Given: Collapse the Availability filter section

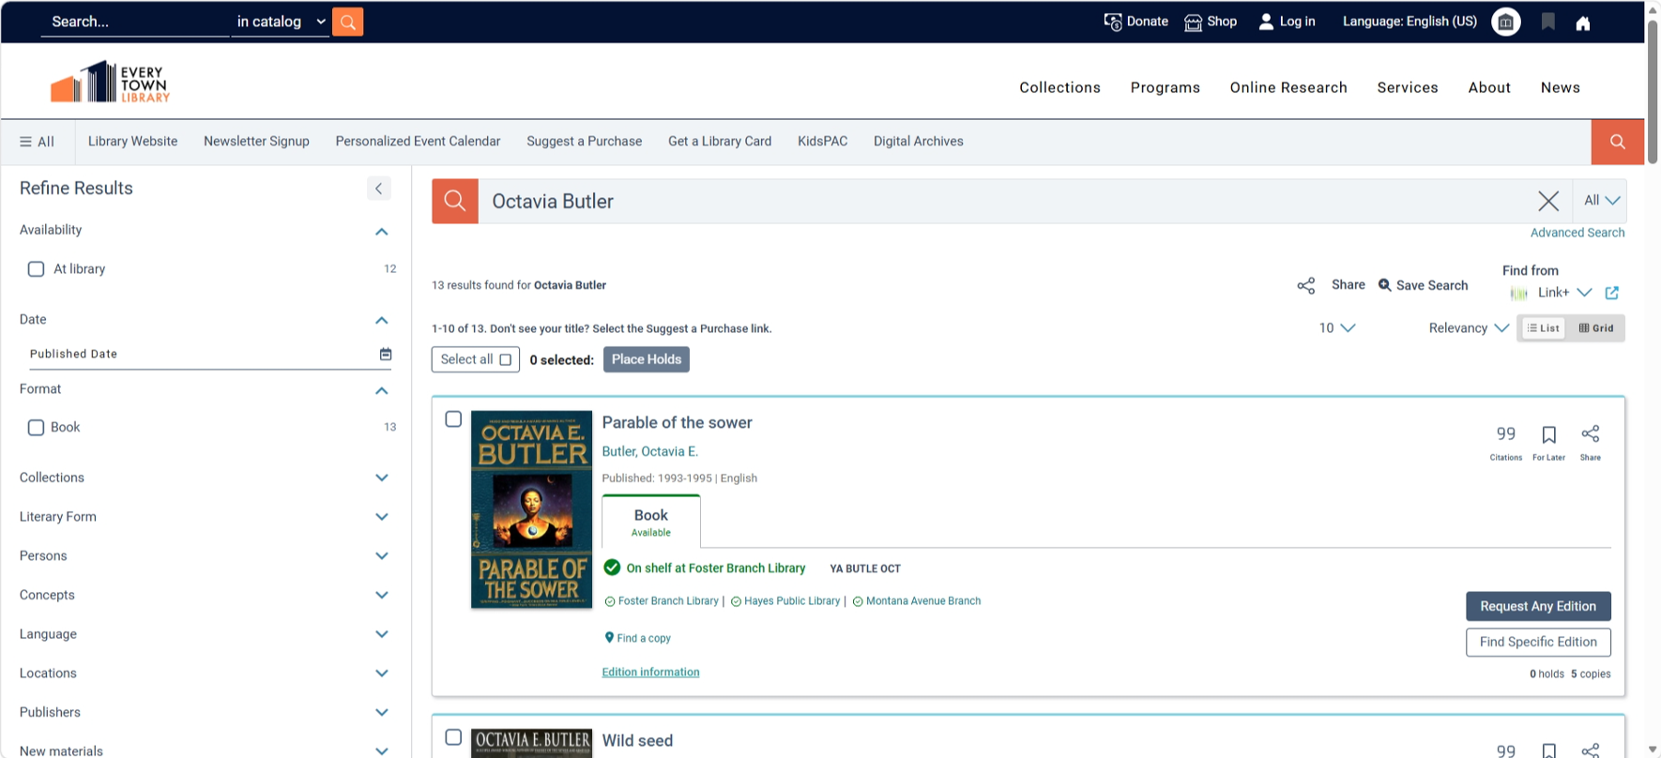Looking at the screenshot, I should [382, 231].
